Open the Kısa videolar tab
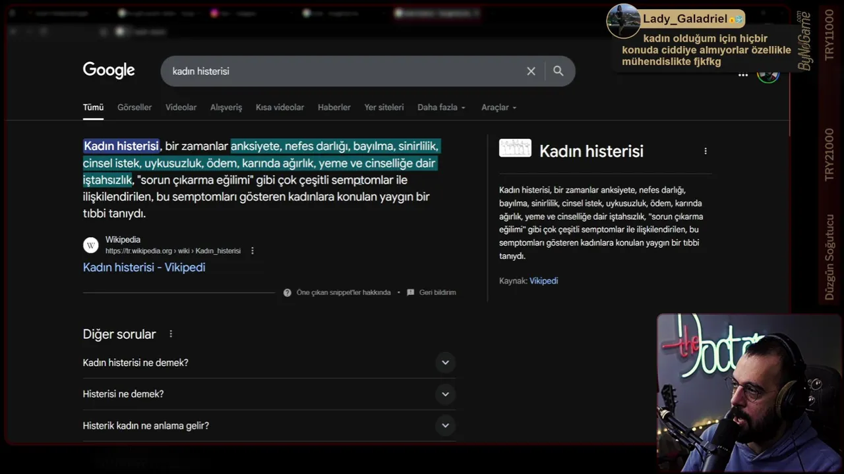Viewport: 844px width, 474px height. point(280,107)
